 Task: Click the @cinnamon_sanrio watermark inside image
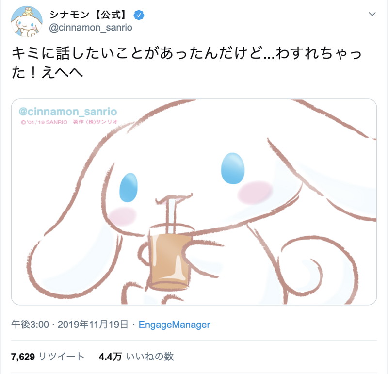tap(68, 112)
